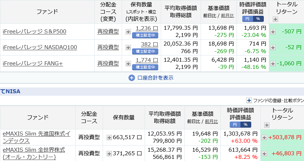This screenshot has width=304, height=161.
Task: Expand holdings breakdown for S&P500 row
Action: point(128,32)
